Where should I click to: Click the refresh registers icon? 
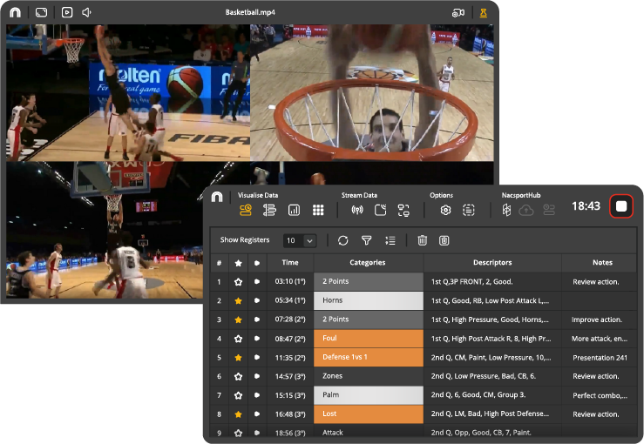click(x=342, y=240)
